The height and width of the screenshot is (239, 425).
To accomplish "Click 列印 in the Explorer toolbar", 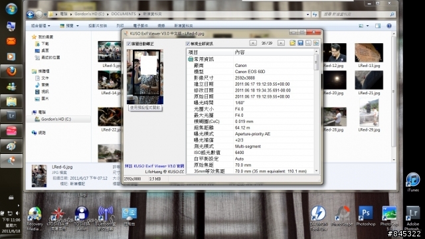I will tap(120, 26).
